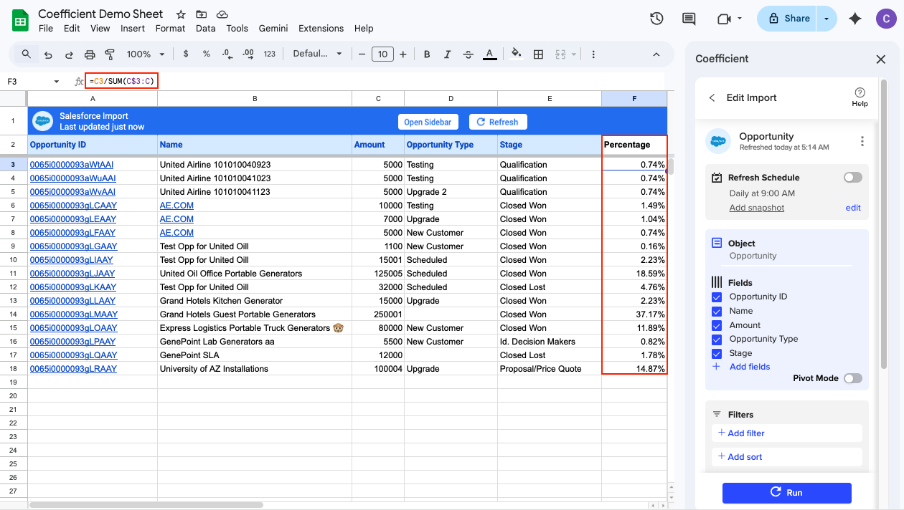904x510 pixels.
Task: Click the Refresh button in the import banner
Action: 498,121
